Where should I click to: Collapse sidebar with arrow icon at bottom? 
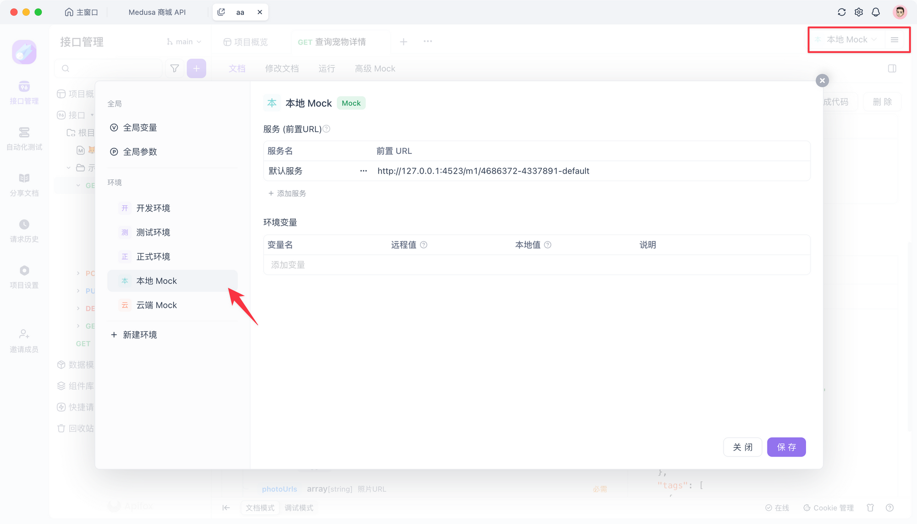[x=226, y=508]
